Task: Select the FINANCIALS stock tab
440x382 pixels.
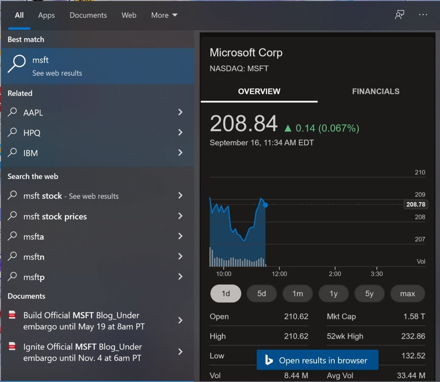Action: pos(376,92)
